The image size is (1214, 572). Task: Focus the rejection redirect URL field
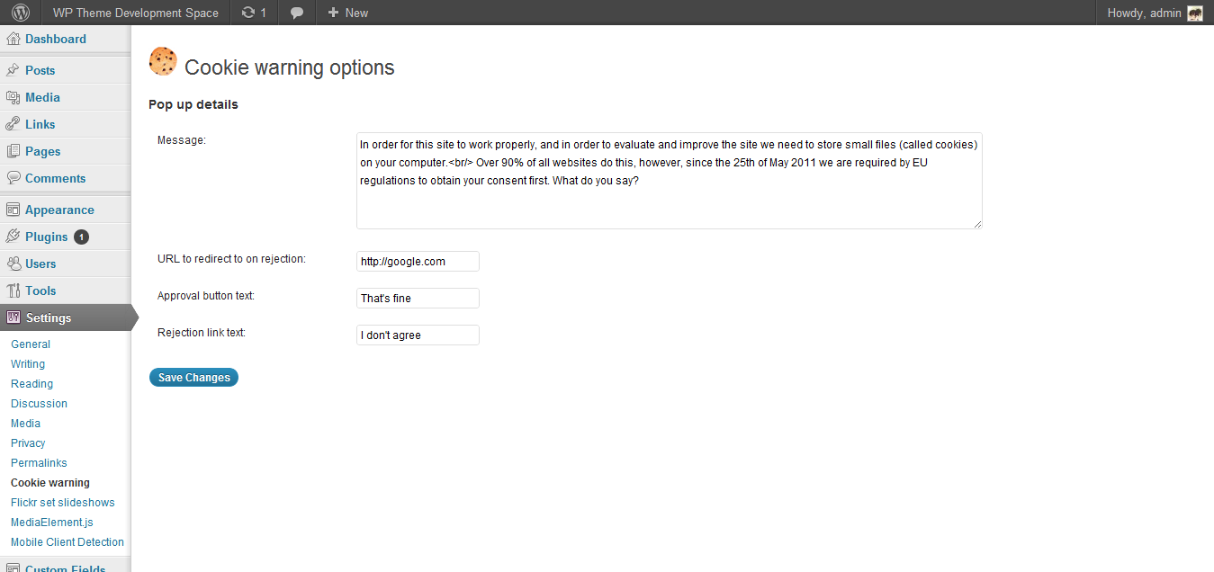(x=418, y=262)
